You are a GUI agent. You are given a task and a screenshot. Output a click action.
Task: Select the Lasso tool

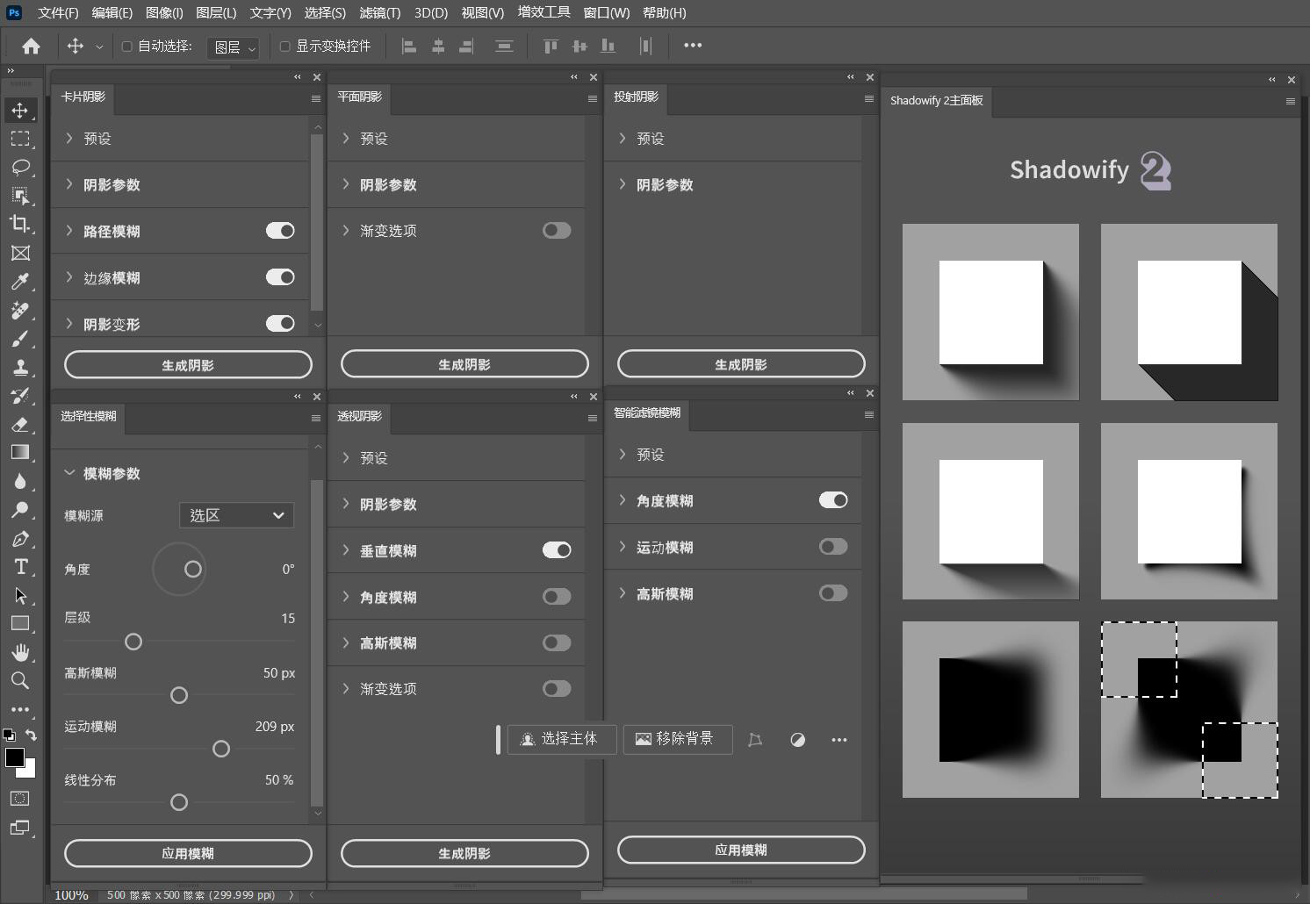click(x=21, y=167)
